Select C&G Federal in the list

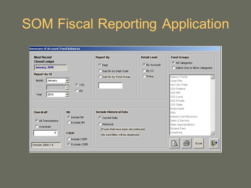point(190,89)
